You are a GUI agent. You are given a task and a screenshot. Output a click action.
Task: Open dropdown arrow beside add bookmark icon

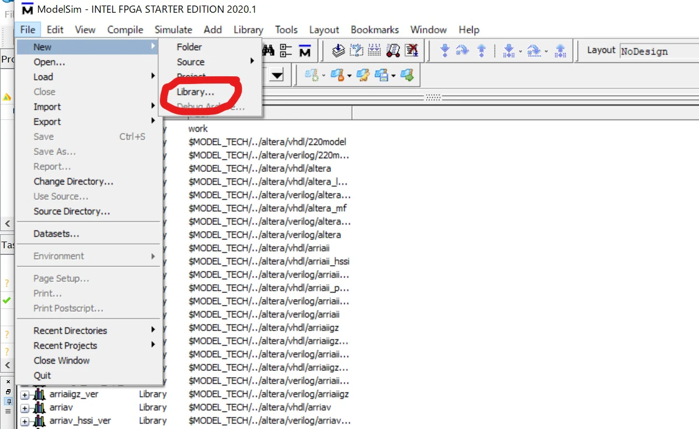324,76
